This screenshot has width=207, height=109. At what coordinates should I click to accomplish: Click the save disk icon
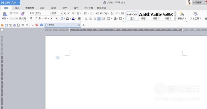tap(6, 25)
